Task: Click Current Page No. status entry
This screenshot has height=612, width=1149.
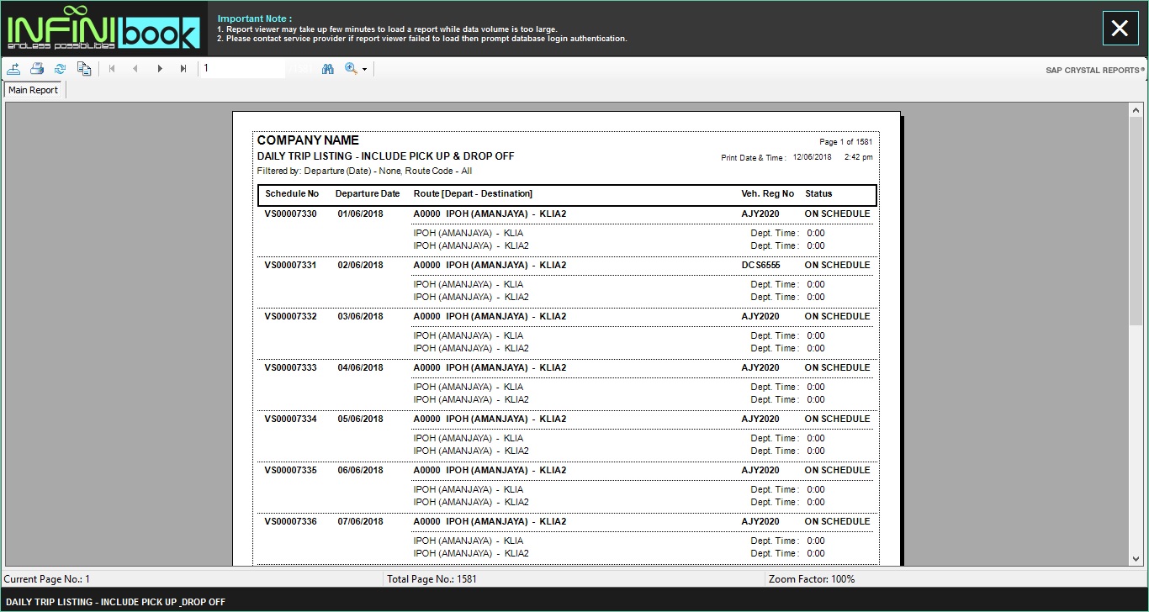Action: [x=47, y=579]
